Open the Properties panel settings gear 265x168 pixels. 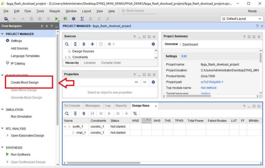(153, 82)
